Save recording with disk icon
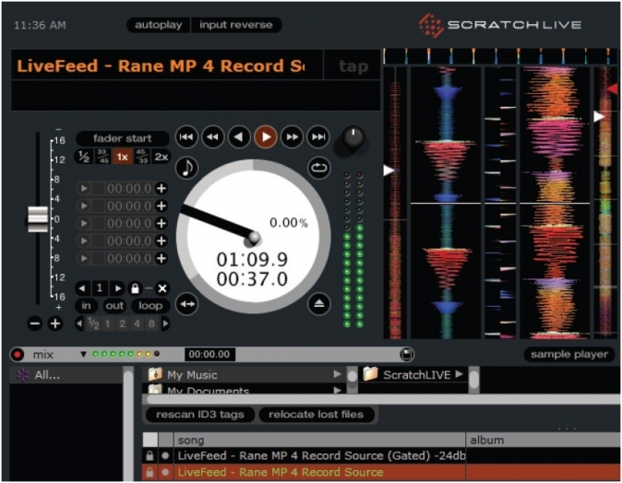The height and width of the screenshot is (483, 622). tap(407, 354)
